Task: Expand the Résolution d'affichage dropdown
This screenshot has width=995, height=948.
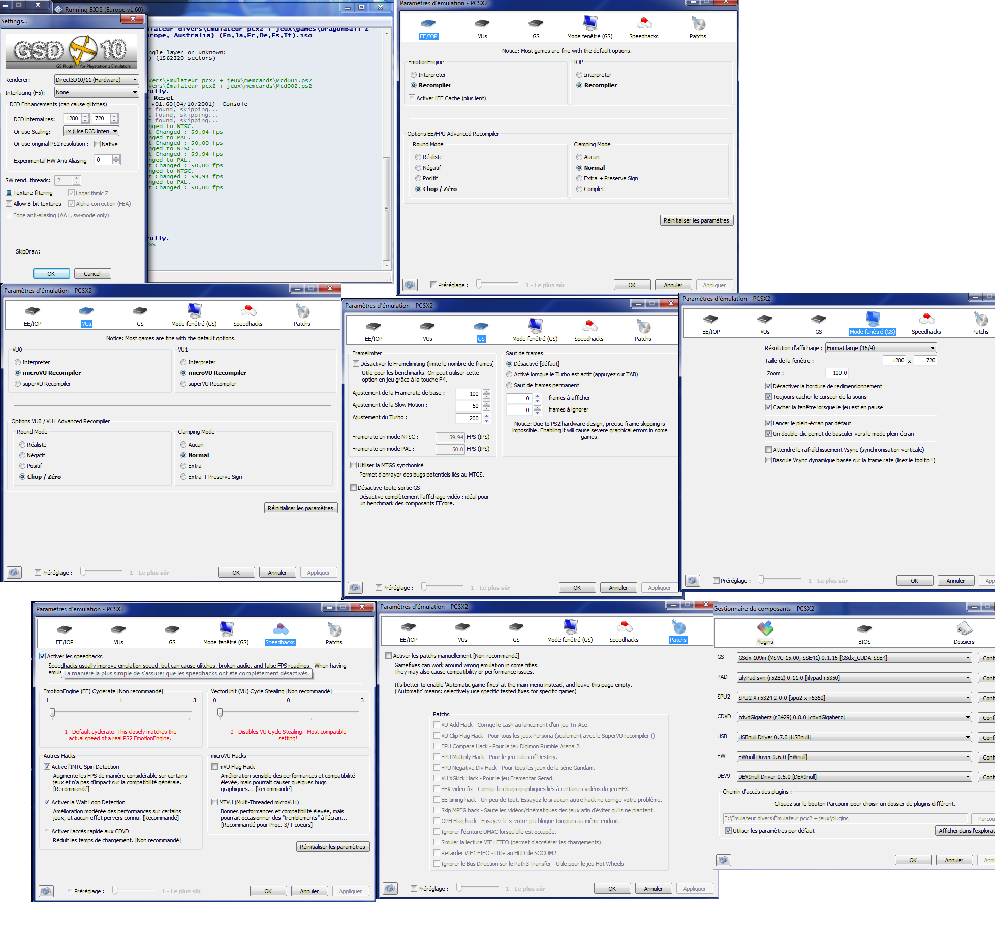Action: tap(881, 348)
